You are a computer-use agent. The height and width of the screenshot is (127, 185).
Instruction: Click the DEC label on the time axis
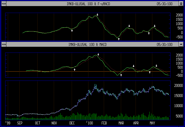pyautogui.click(x=72, y=123)
